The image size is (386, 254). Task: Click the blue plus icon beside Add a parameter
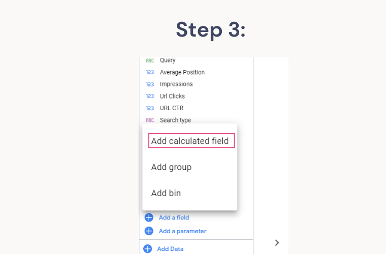click(x=149, y=231)
